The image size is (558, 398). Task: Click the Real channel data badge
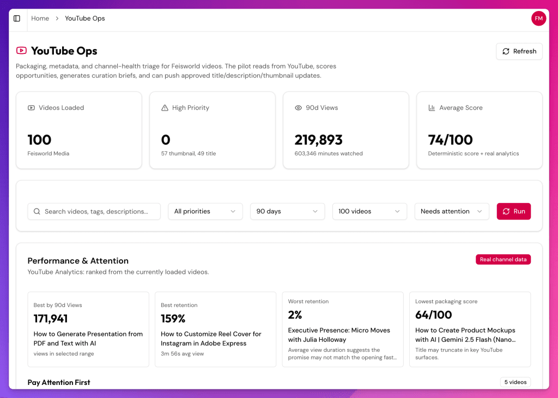click(x=503, y=259)
